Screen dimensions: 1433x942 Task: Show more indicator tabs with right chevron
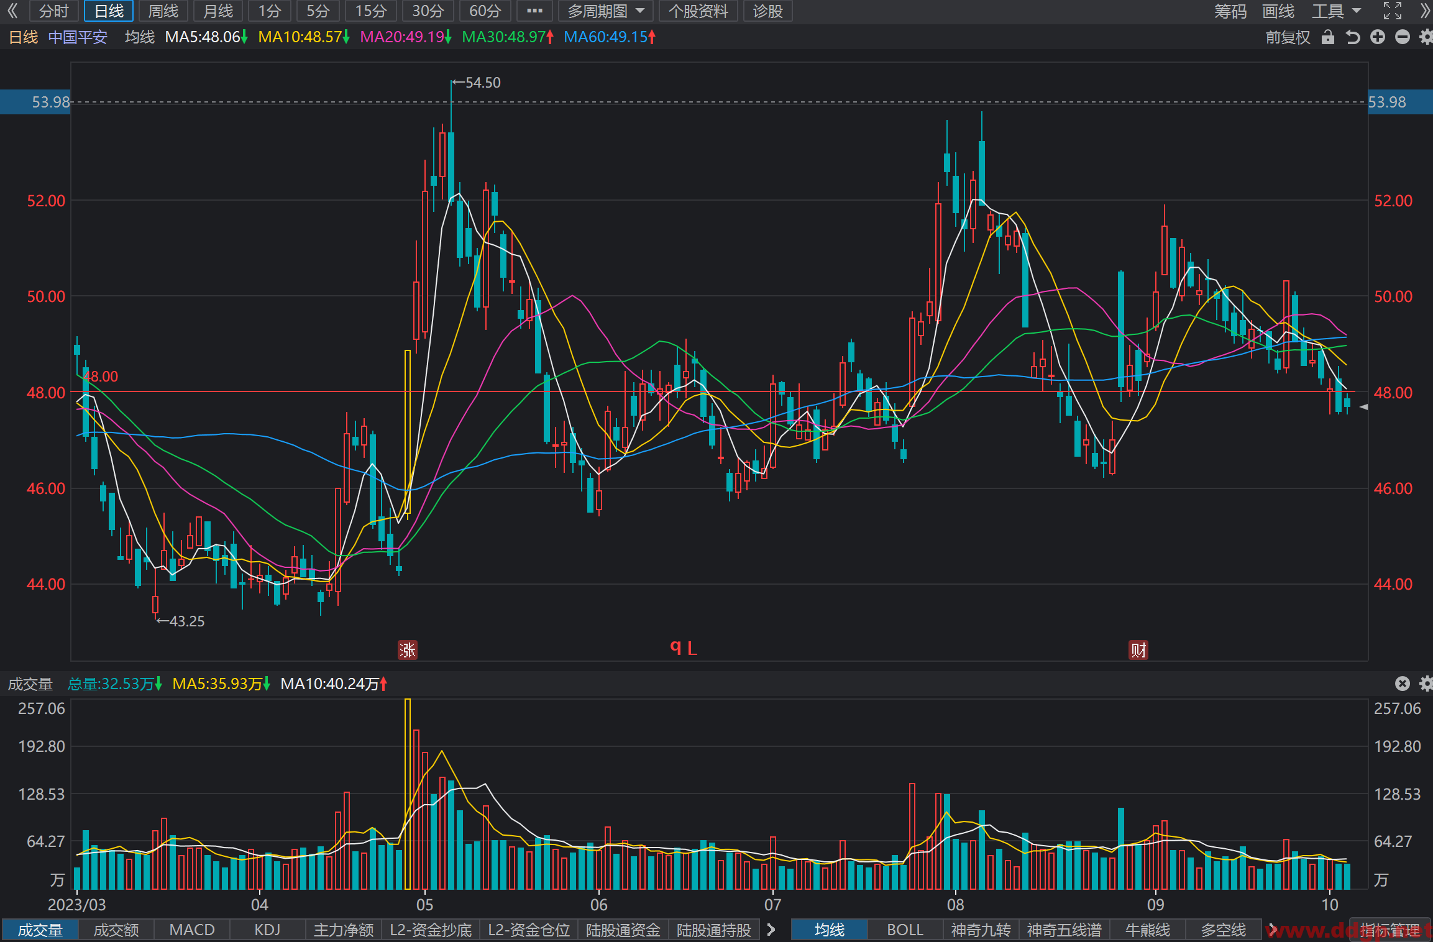[771, 930]
